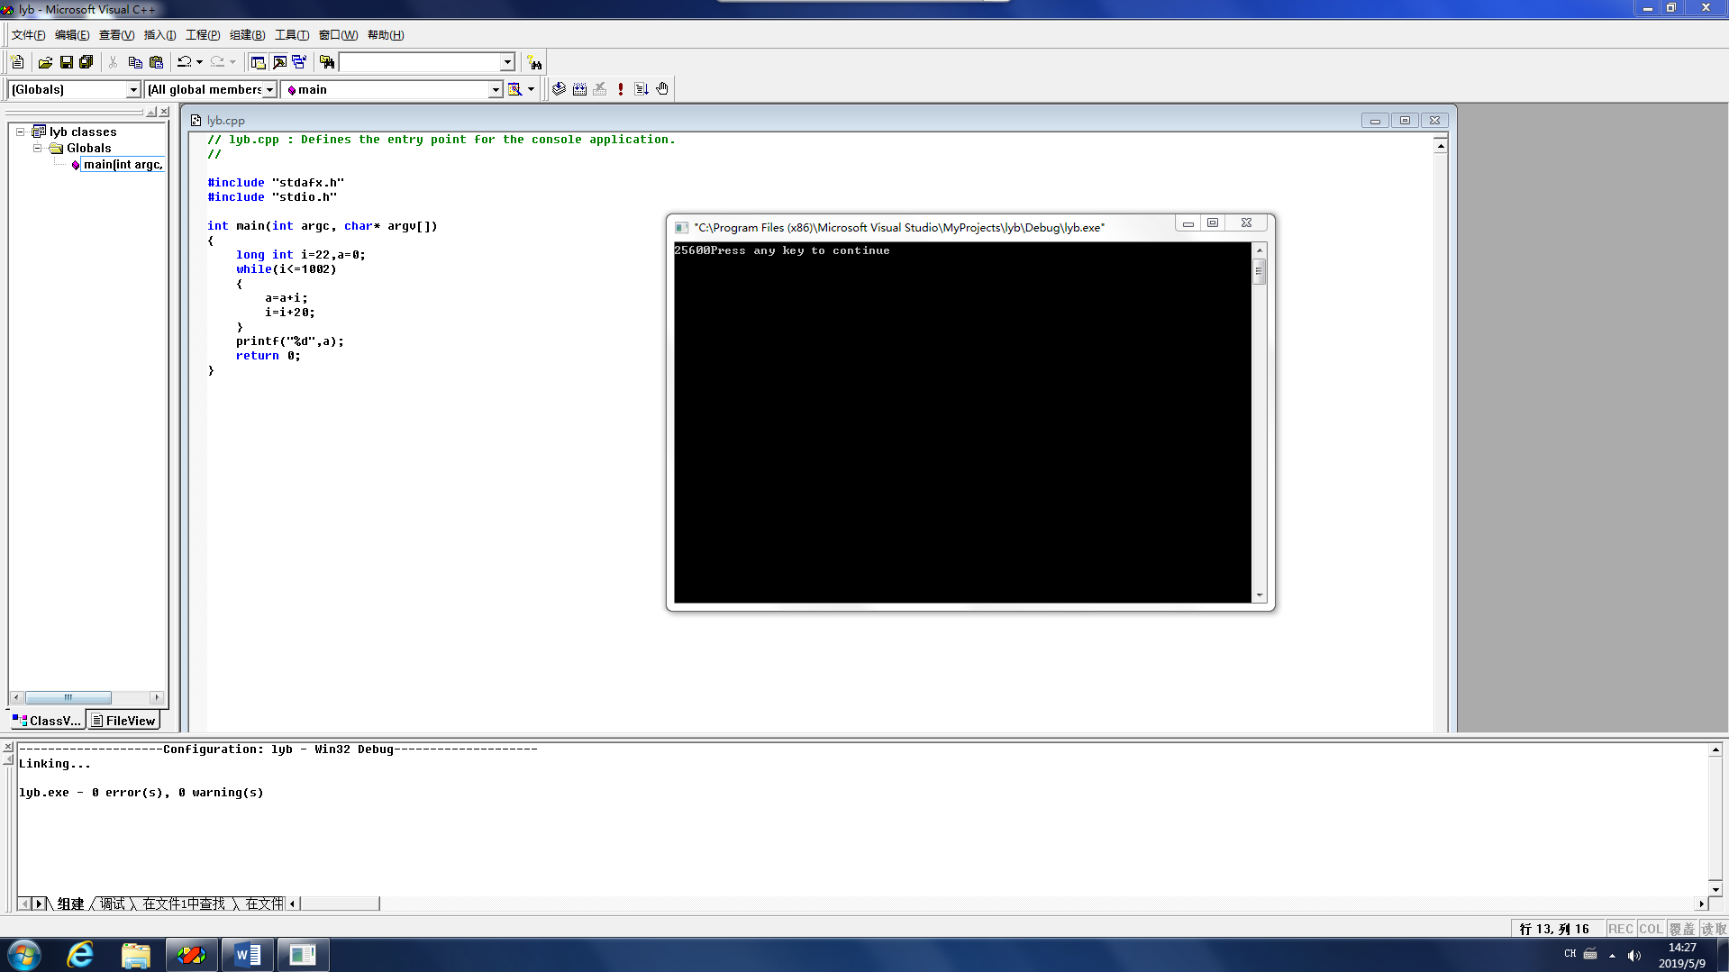Switch to the 在文件1中查找 output tab
Viewport: 1729px width, 972px height.
tap(184, 904)
